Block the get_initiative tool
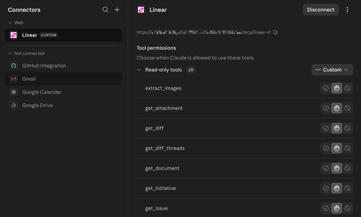 pyautogui.click(x=347, y=188)
